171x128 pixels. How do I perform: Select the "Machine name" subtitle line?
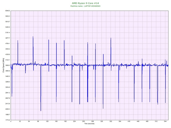pyautogui.click(x=86, y=6)
